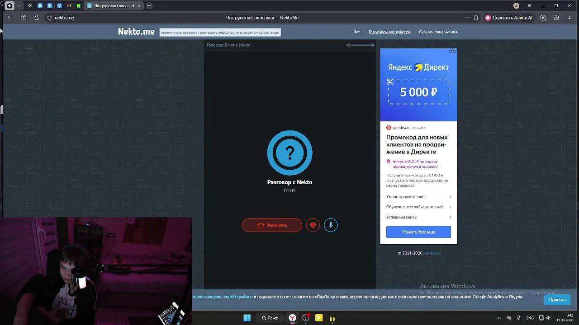The width and height of the screenshot is (579, 325).
Task: Expand Умное продвижение ad item
Action: [418, 197]
